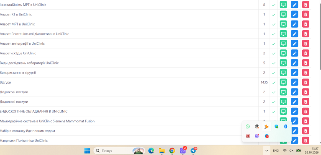Open Viber from the taskbar
Screen dimensions: 321x155
click(183, 151)
